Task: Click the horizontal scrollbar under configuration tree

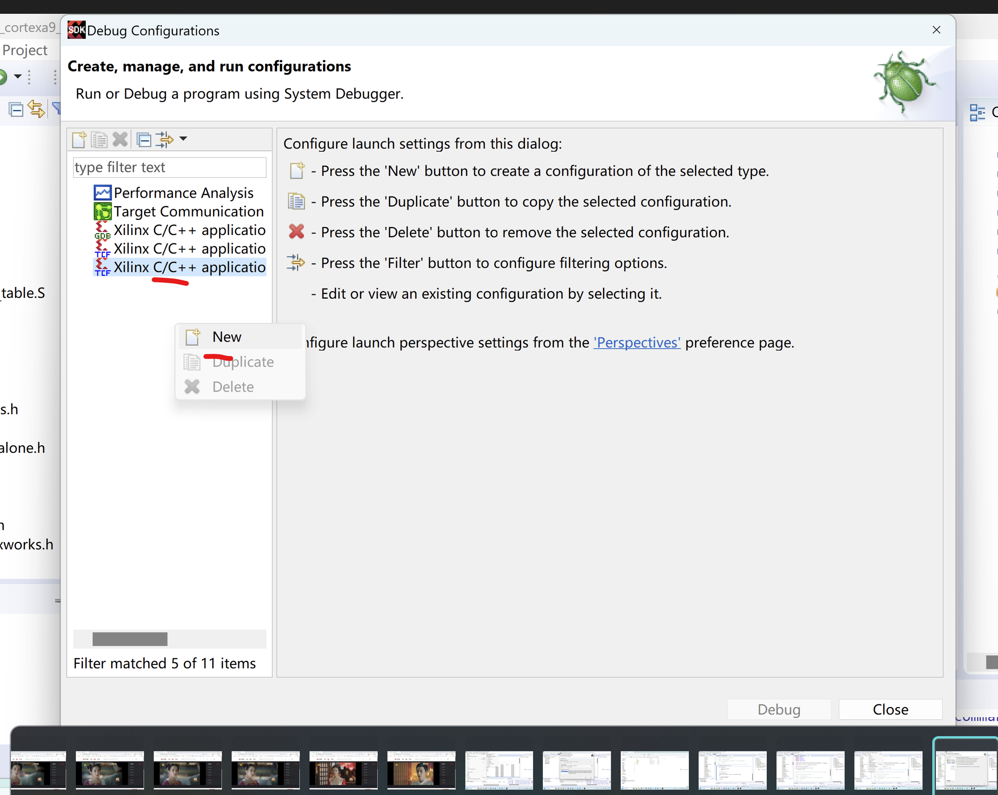Action: click(x=130, y=639)
